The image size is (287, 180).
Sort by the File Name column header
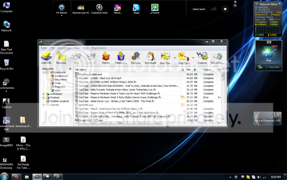(x=127, y=69)
